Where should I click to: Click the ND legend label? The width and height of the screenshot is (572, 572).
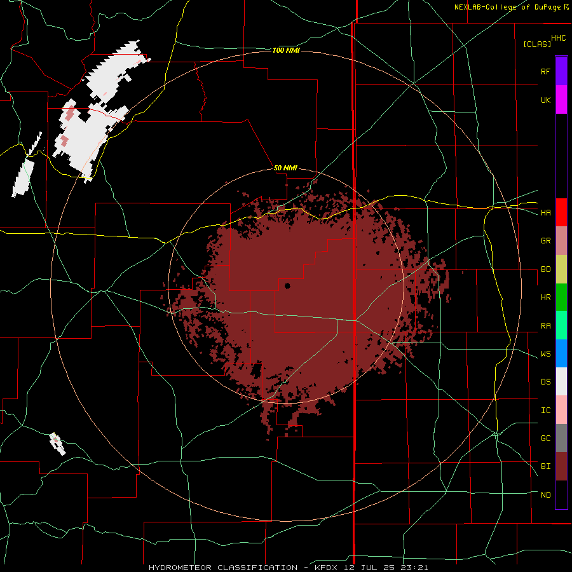coord(545,495)
